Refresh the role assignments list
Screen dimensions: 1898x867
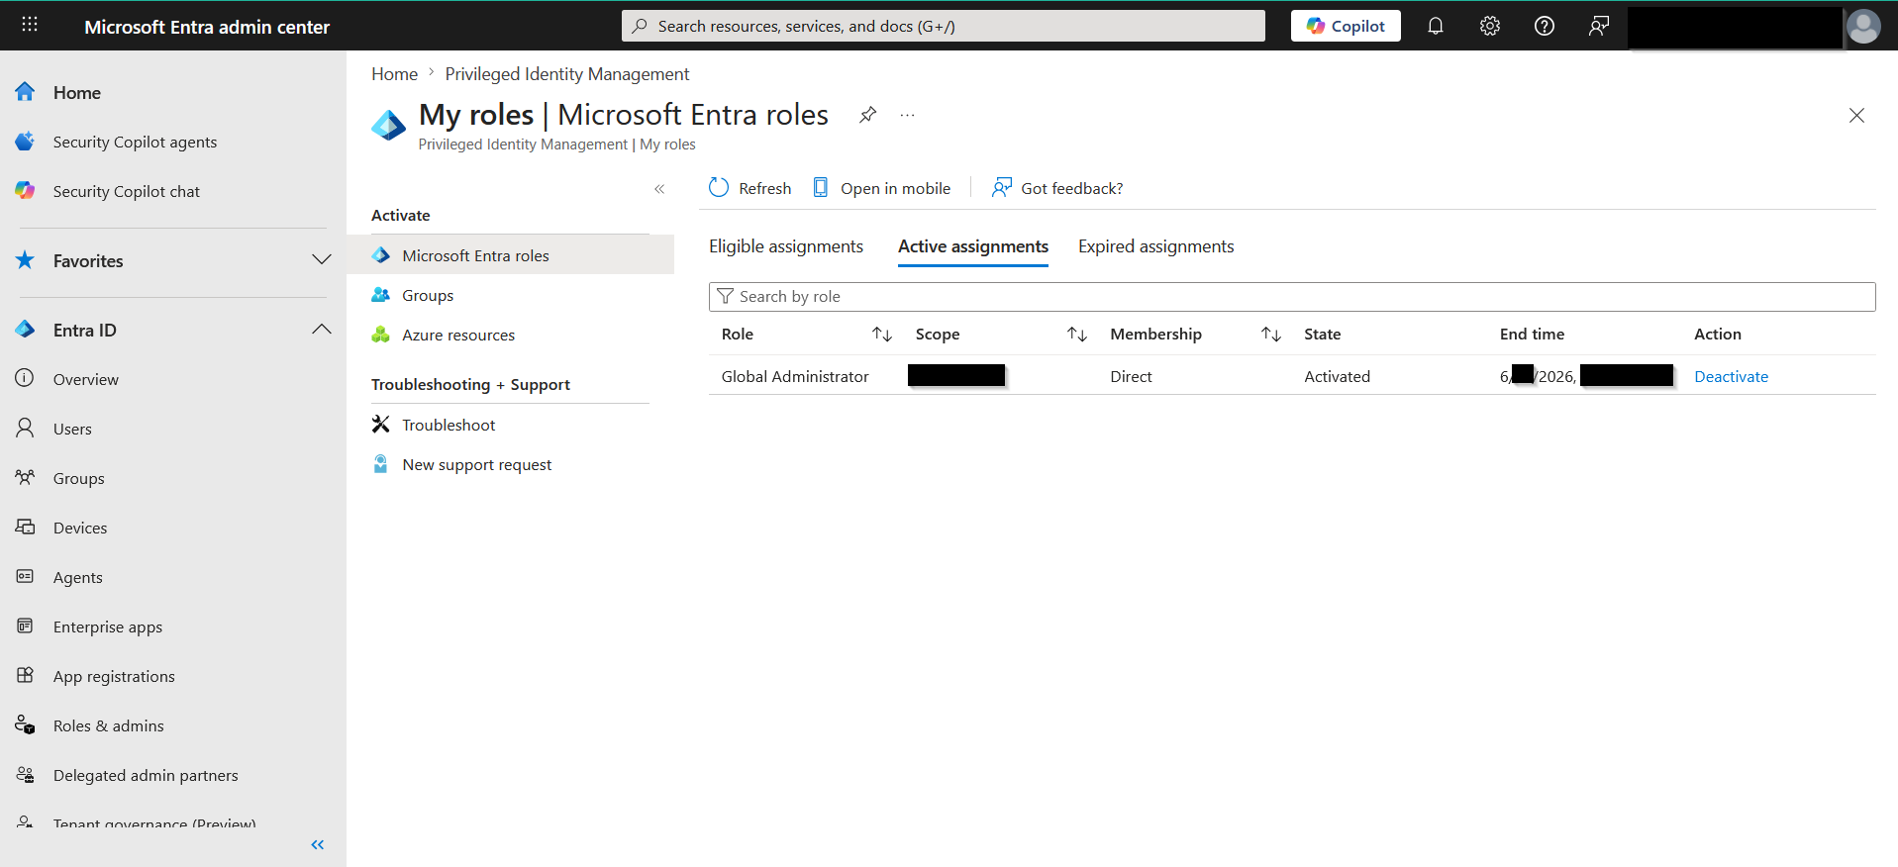[x=750, y=188]
